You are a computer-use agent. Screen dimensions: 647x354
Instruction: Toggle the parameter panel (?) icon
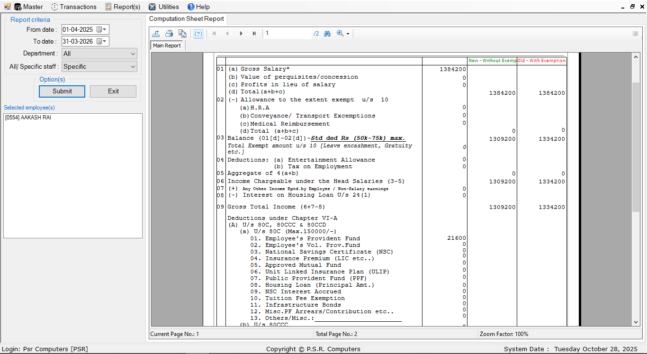pyautogui.click(x=198, y=34)
